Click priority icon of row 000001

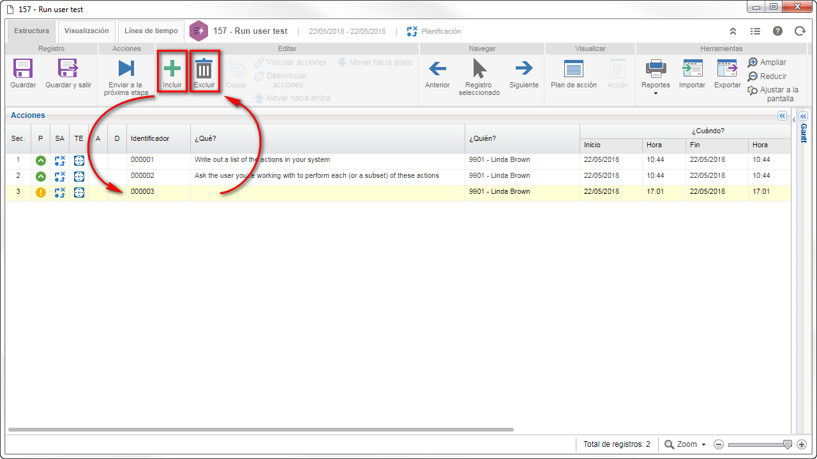click(x=41, y=161)
